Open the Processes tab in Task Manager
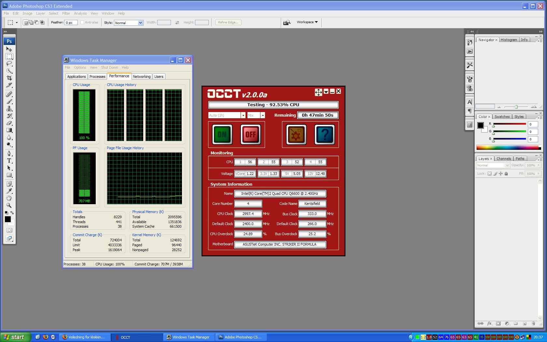547x342 pixels. click(97, 77)
